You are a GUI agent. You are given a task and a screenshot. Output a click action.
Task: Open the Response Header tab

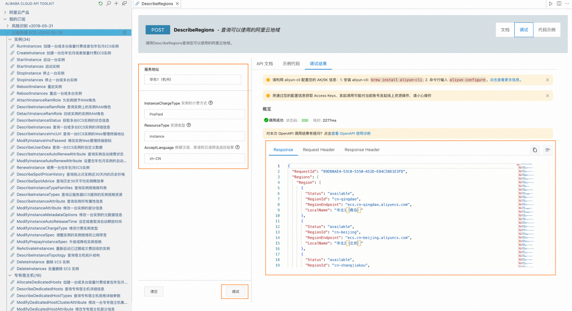[362, 150]
